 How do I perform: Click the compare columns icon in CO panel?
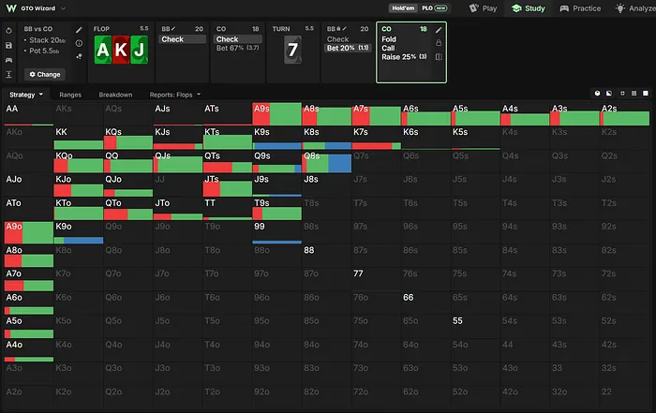(439, 57)
